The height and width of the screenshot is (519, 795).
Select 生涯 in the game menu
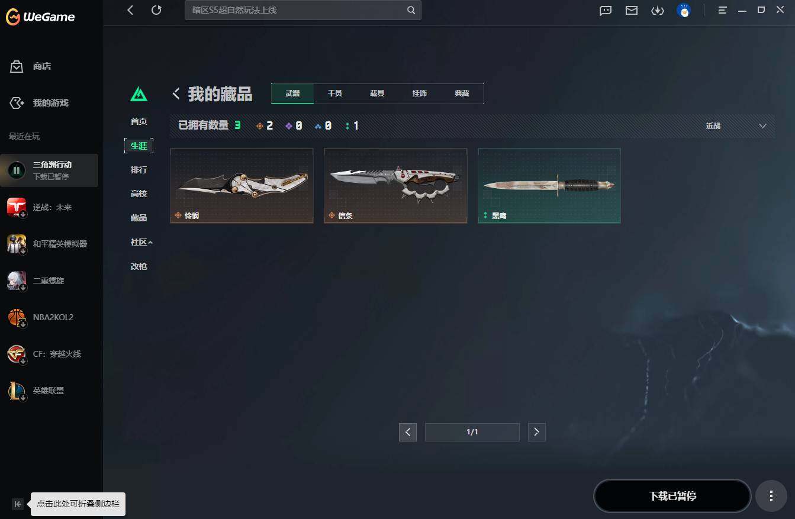point(139,146)
